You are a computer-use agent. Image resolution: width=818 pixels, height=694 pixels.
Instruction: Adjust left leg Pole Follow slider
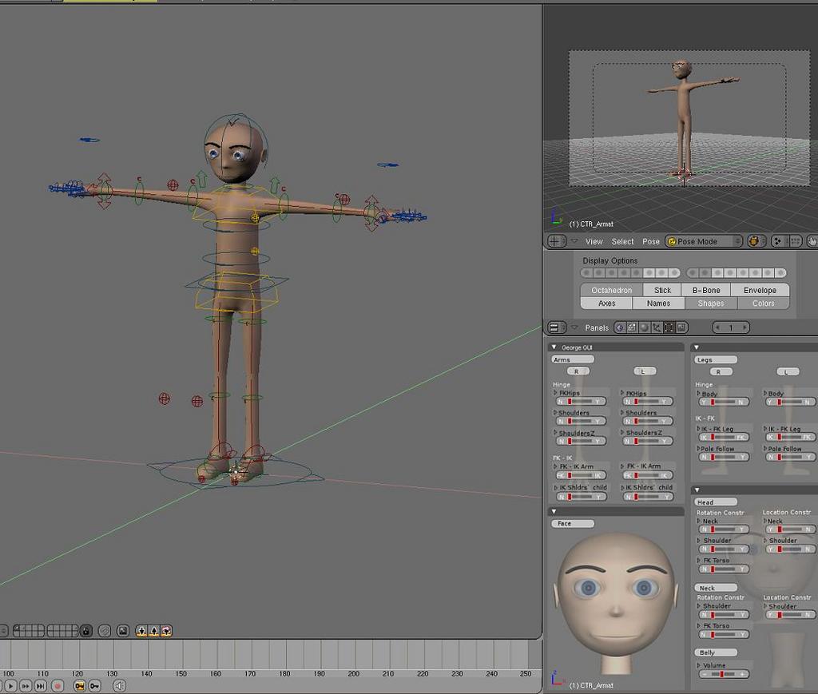click(x=790, y=457)
